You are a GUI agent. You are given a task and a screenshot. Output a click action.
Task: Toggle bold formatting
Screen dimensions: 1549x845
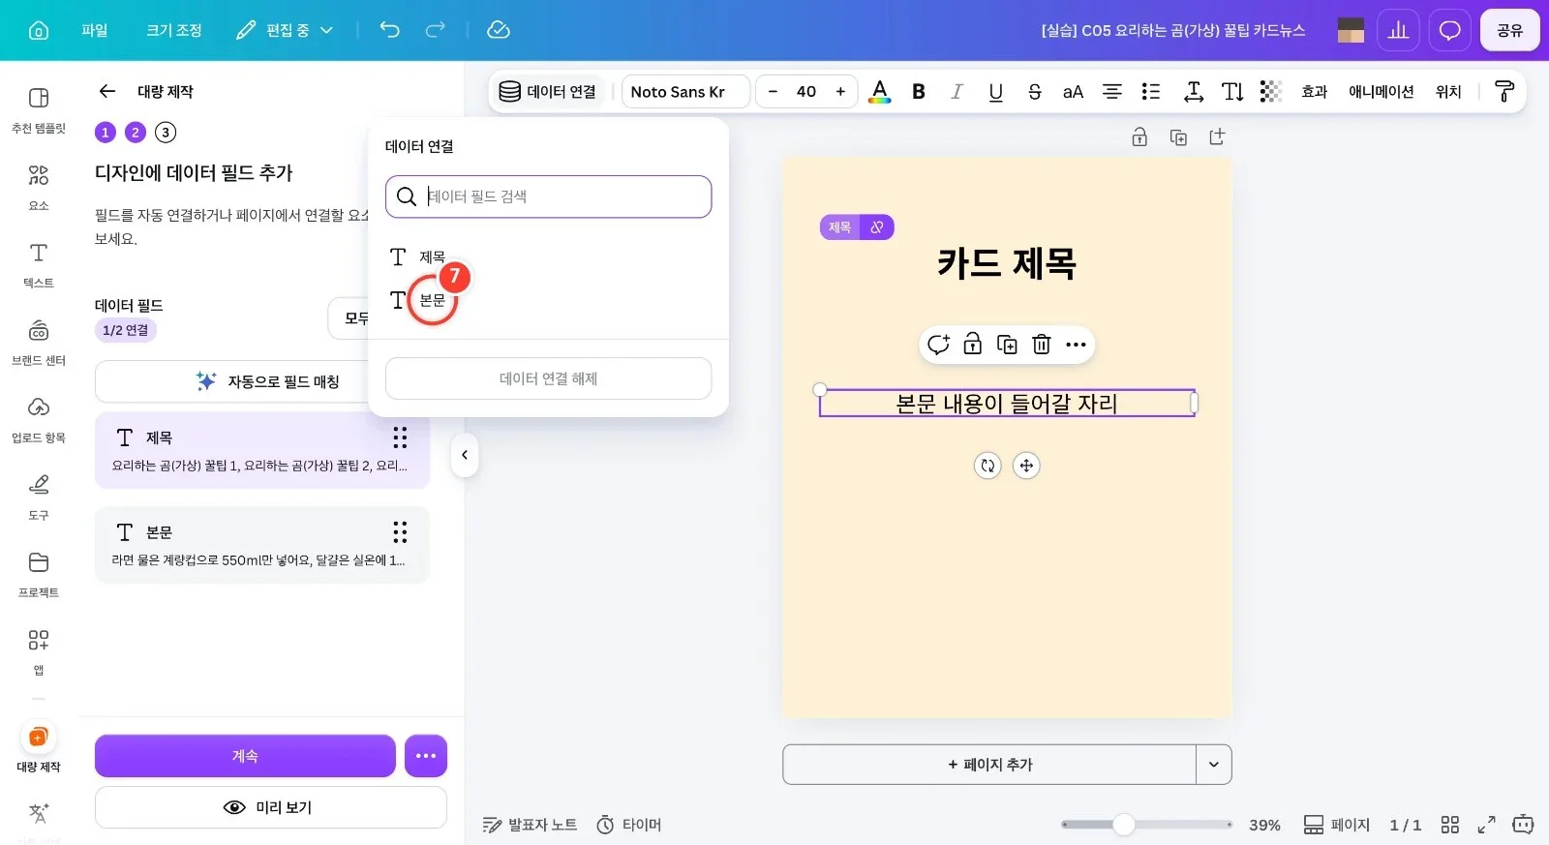[919, 92]
